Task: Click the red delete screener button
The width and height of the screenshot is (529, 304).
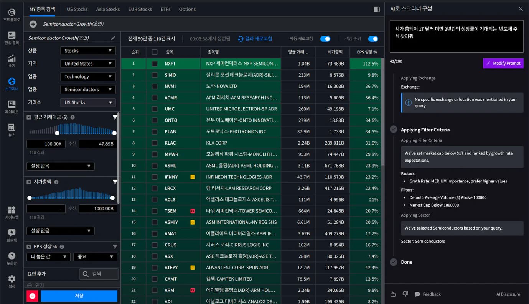Action: click(x=32, y=296)
